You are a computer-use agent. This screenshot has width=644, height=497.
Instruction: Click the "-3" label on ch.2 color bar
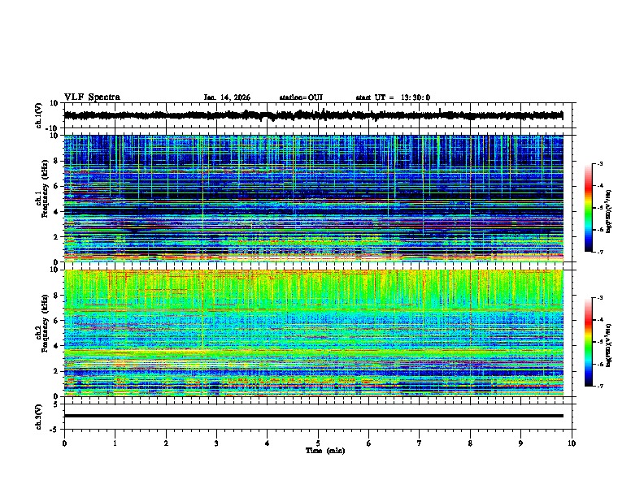[600, 298]
